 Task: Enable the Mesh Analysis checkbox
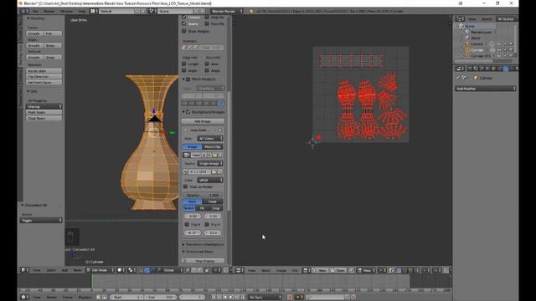188,79
